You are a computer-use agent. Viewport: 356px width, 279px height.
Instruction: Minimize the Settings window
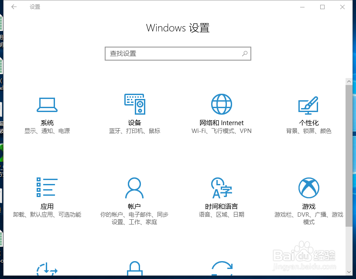tap(302, 7)
